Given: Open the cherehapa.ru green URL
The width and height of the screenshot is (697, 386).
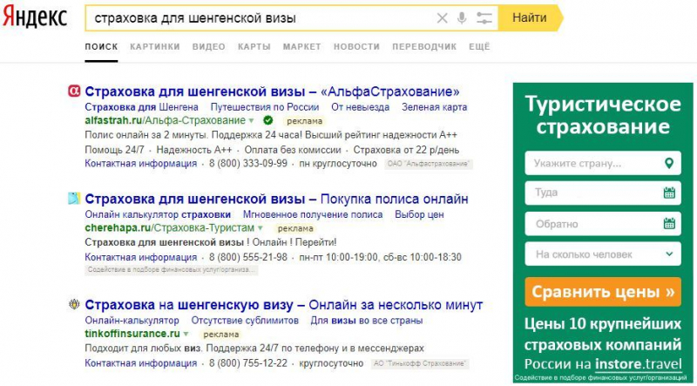Looking at the screenshot, I should [170, 228].
